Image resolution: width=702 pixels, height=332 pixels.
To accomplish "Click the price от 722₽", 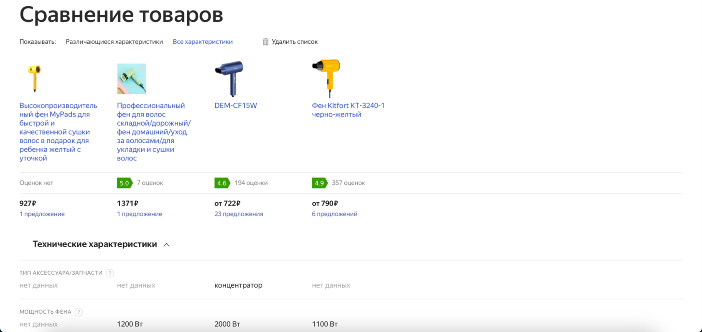I will click(x=227, y=203).
